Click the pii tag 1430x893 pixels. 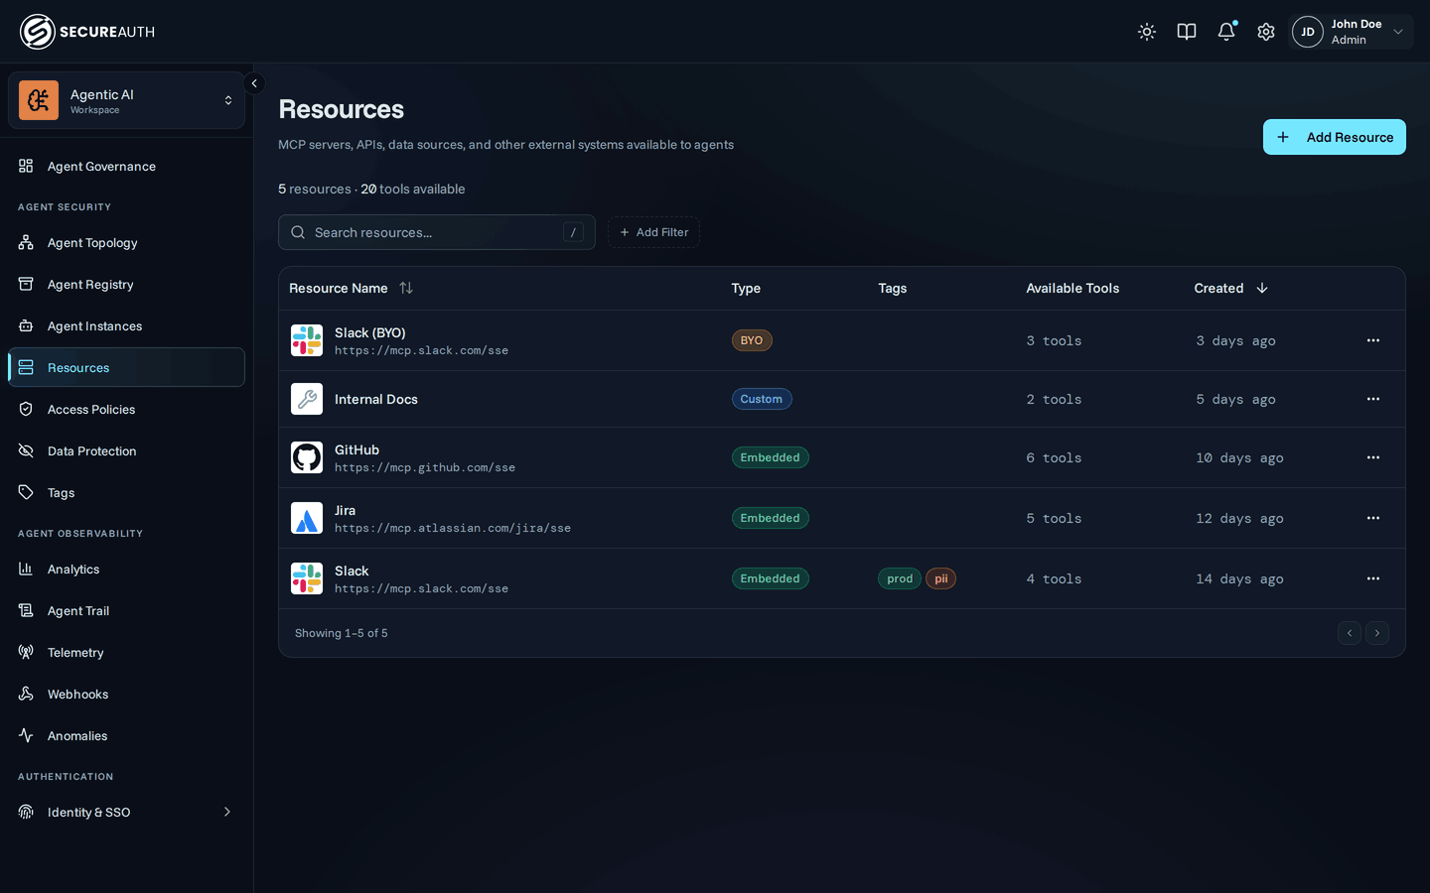pyautogui.click(x=941, y=578)
